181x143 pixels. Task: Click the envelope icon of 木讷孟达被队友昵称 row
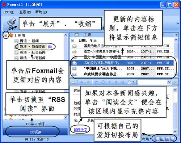pos(75,63)
